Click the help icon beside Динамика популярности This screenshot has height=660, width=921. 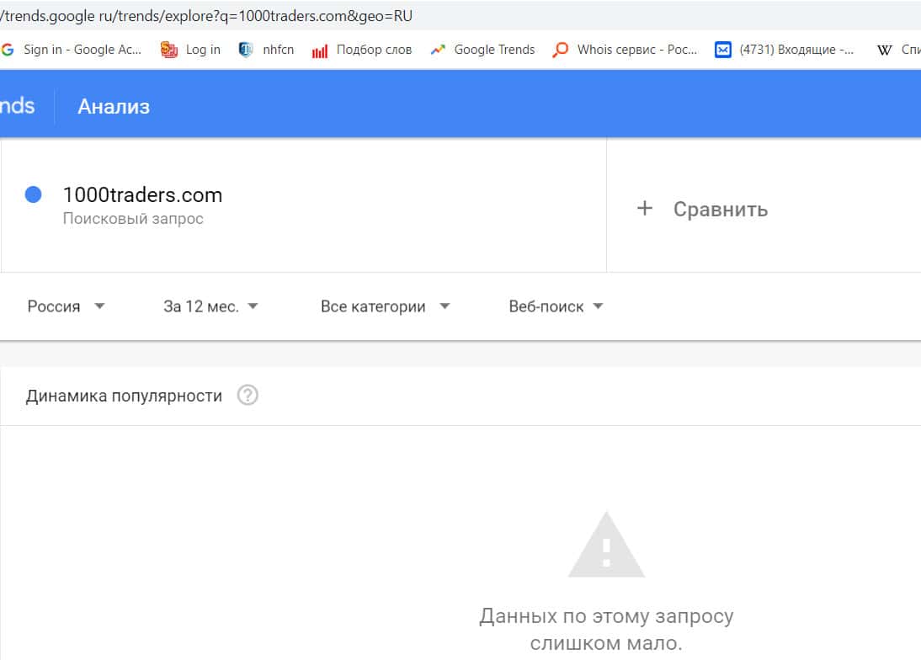point(248,395)
